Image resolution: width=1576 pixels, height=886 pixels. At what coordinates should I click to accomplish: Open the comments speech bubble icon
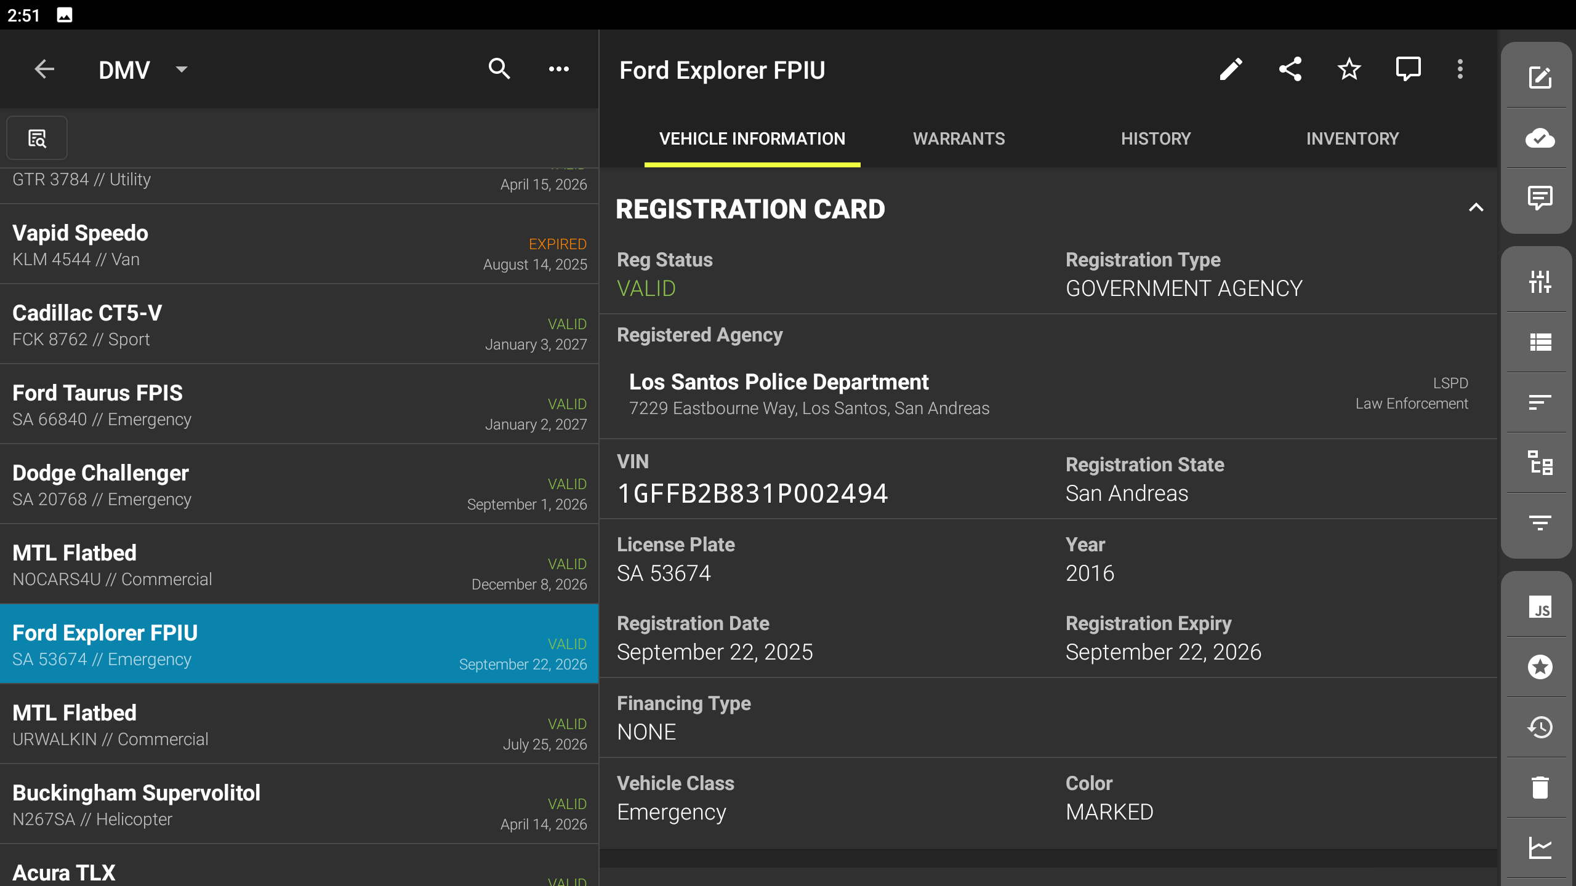click(1408, 70)
